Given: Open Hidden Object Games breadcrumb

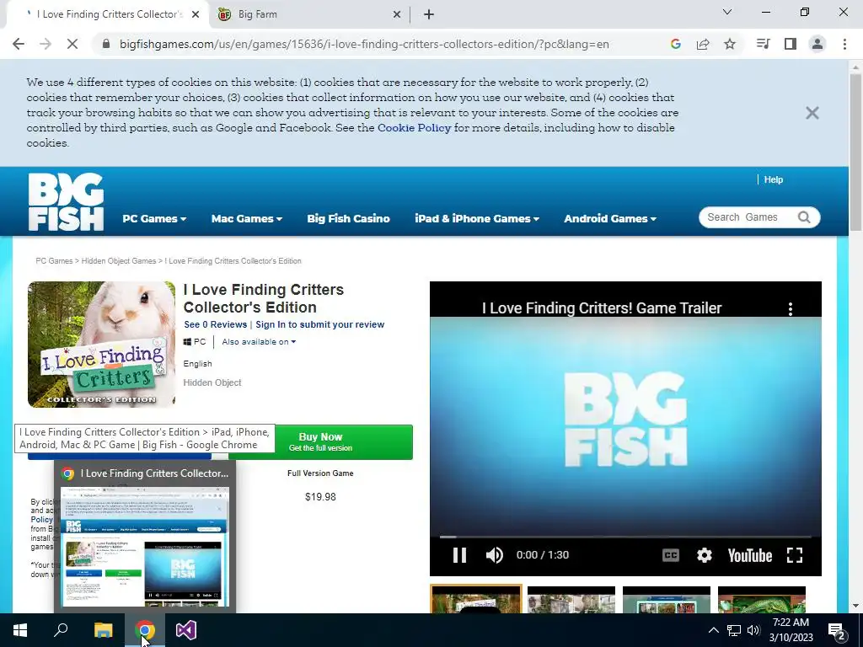Looking at the screenshot, I should 118,261.
